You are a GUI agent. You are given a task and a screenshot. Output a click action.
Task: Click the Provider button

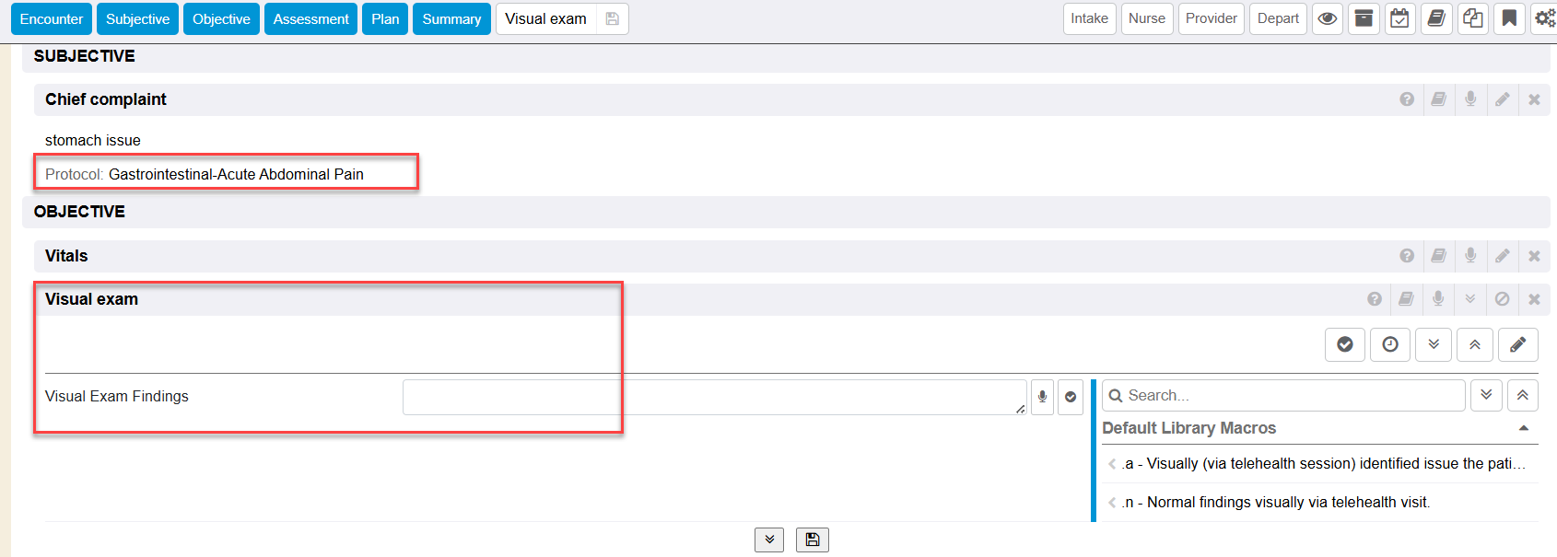pos(1211,18)
